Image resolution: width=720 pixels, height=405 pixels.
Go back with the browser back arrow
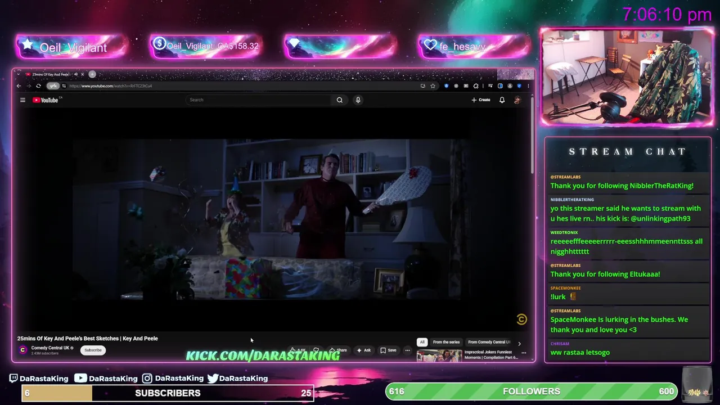click(x=19, y=86)
